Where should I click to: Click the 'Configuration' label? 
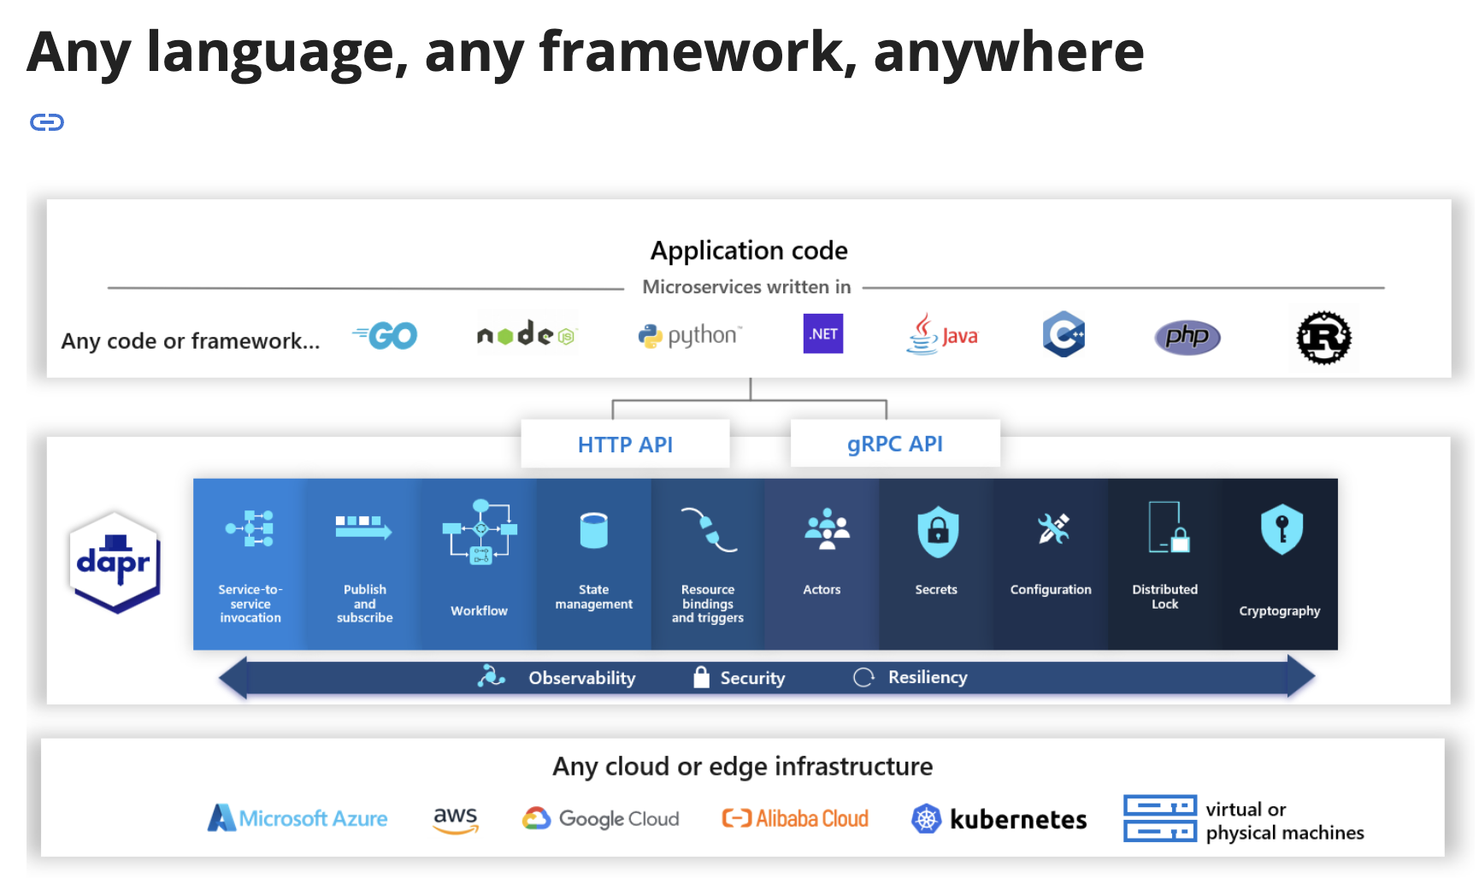click(x=1051, y=590)
